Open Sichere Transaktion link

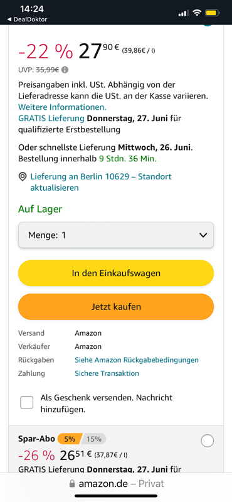click(x=107, y=373)
